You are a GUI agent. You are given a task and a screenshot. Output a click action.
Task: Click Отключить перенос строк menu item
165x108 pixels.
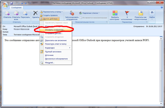(56, 23)
